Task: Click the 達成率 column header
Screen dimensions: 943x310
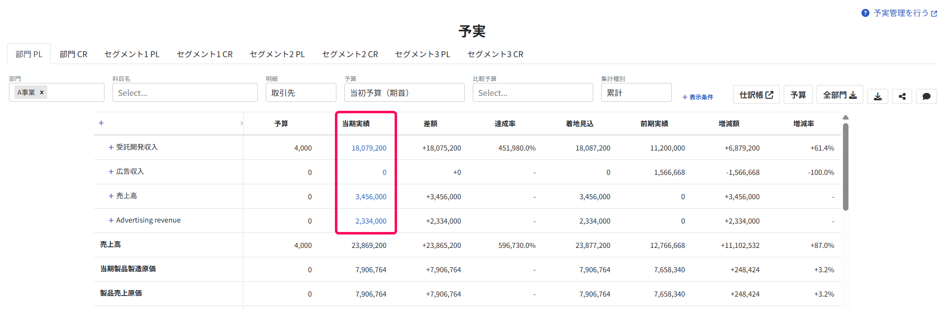Action: [x=505, y=124]
